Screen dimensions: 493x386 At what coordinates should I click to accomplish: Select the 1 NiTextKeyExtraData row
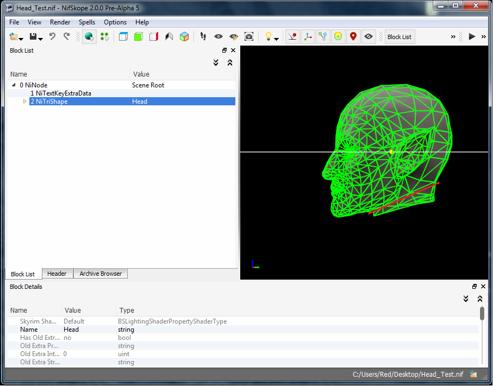pyautogui.click(x=121, y=93)
